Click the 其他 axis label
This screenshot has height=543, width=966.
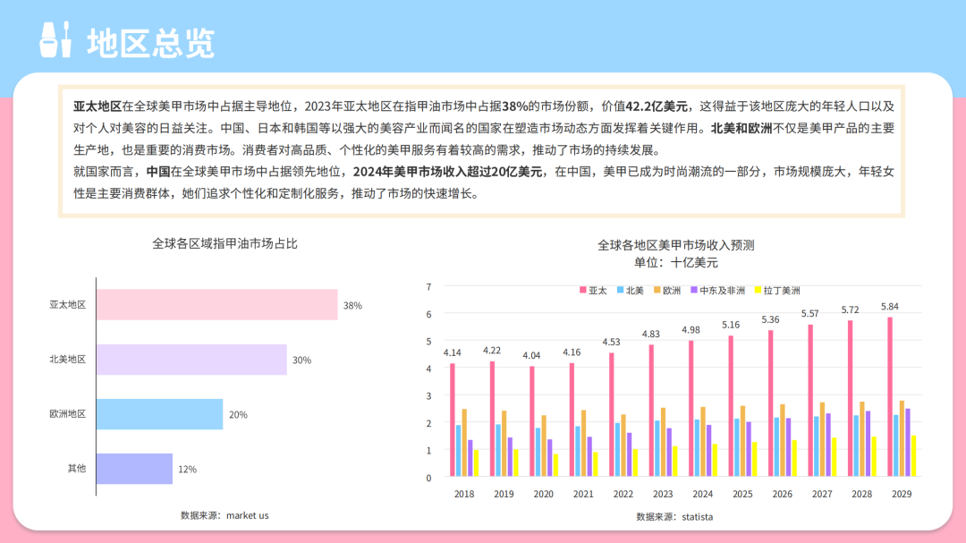click(x=77, y=469)
